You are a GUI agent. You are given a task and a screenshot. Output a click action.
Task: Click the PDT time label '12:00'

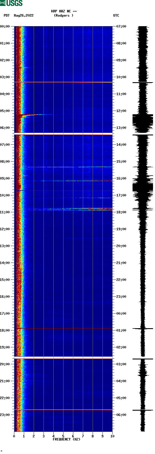coord(5,229)
